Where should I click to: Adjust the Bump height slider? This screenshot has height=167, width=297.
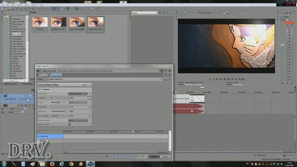[59, 116]
